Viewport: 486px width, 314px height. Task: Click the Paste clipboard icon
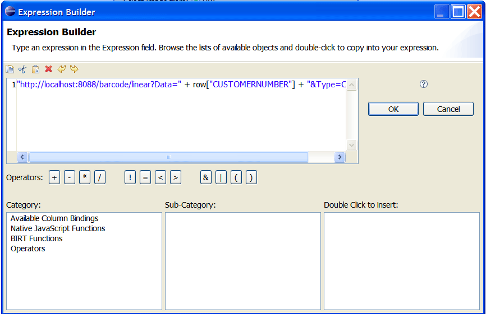coord(36,69)
